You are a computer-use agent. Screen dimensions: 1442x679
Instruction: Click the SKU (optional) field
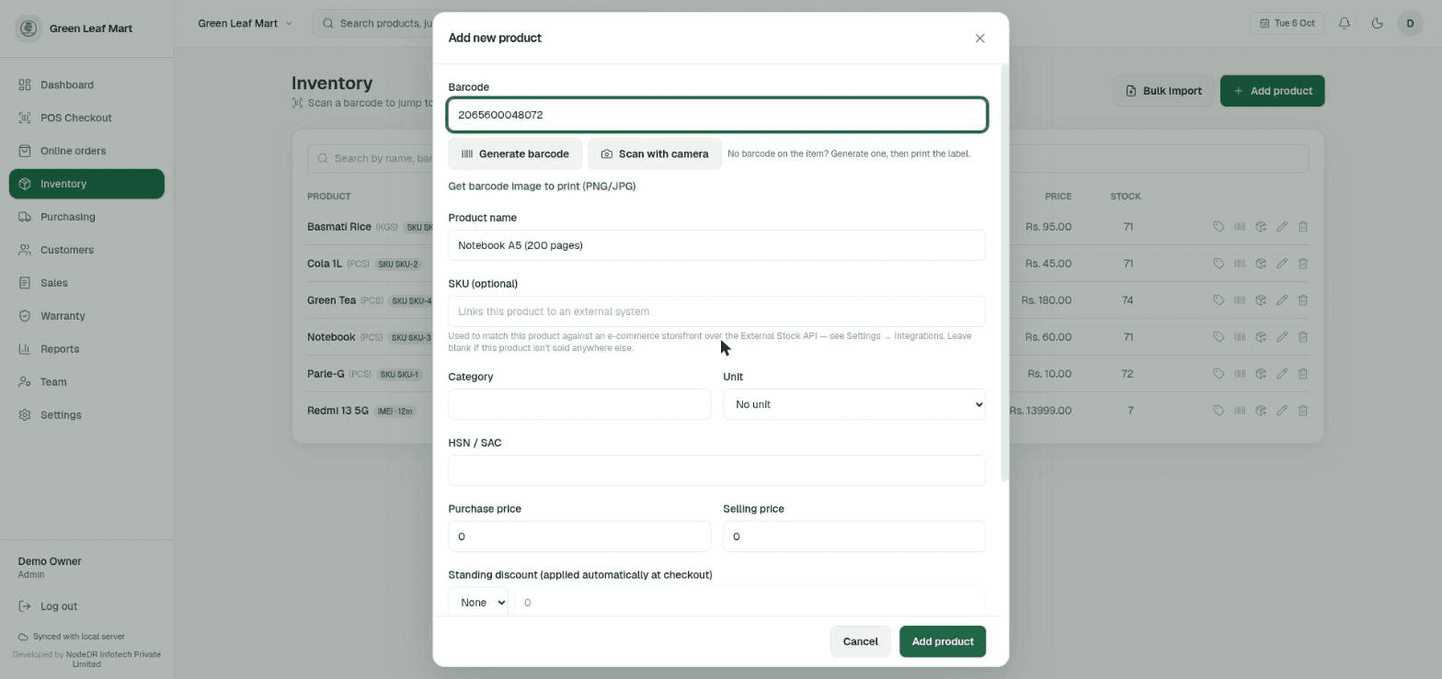pyautogui.click(x=717, y=311)
